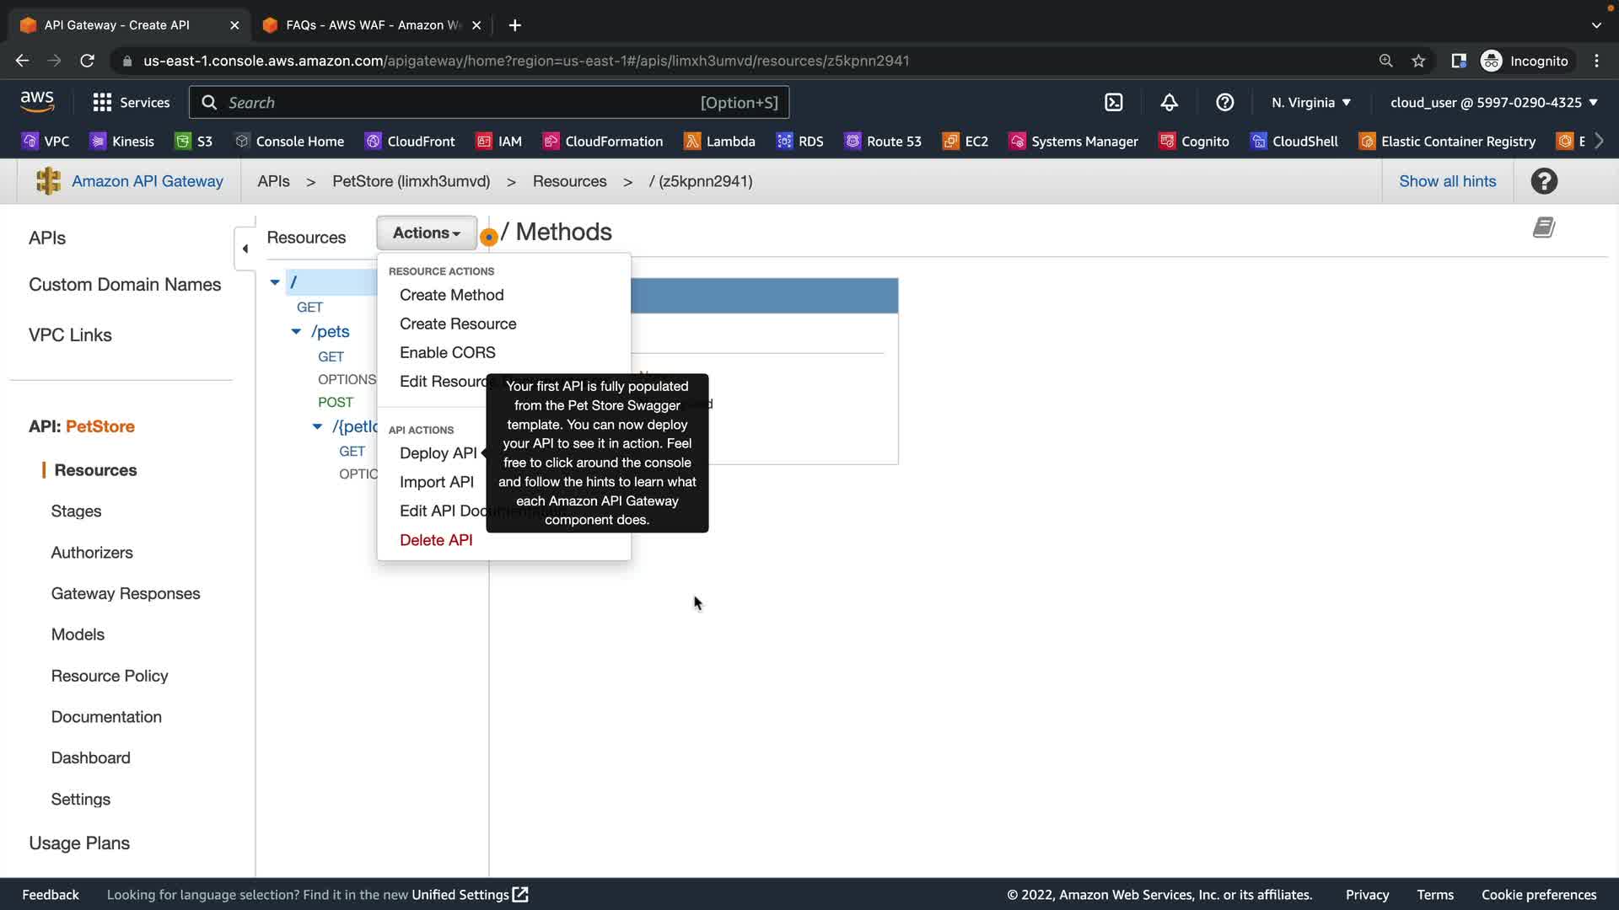This screenshot has height=910, width=1619.
Task: Click the Lambda bookmark shortcut
Action: coord(719,142)
